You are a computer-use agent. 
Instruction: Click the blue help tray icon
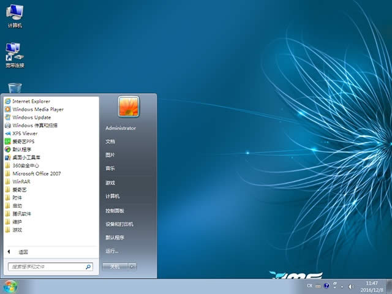pos(326,286)
